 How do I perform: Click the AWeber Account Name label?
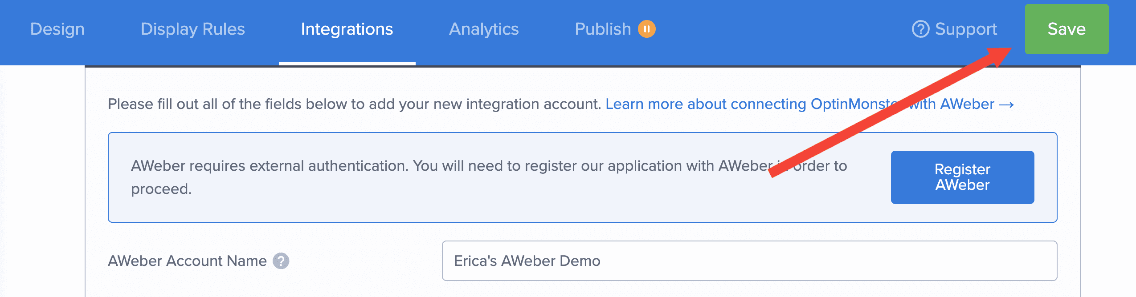point(187,261)
